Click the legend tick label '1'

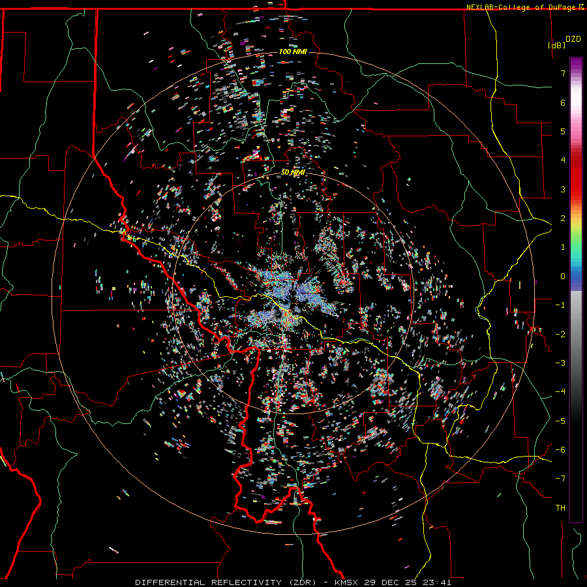click(x=563, y=247)
